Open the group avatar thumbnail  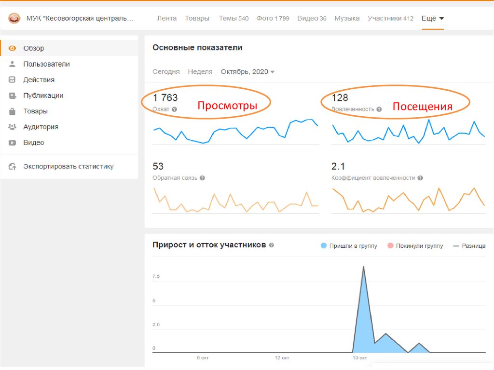[14, 18]
